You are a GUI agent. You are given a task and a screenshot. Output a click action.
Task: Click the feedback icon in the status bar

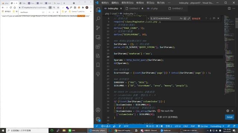click(x=229, y=126)
